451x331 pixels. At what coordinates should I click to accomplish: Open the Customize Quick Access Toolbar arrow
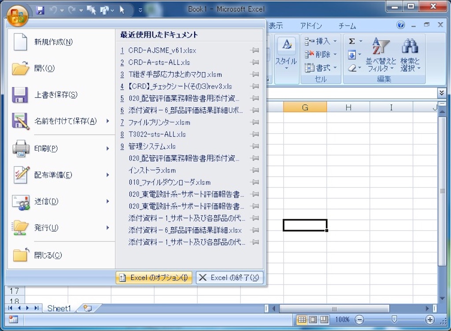click(x=140, y=11)
